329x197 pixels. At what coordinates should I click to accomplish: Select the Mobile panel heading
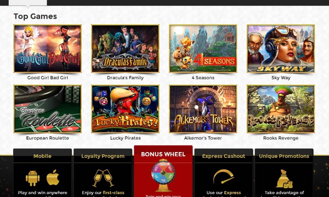(42, 156)
